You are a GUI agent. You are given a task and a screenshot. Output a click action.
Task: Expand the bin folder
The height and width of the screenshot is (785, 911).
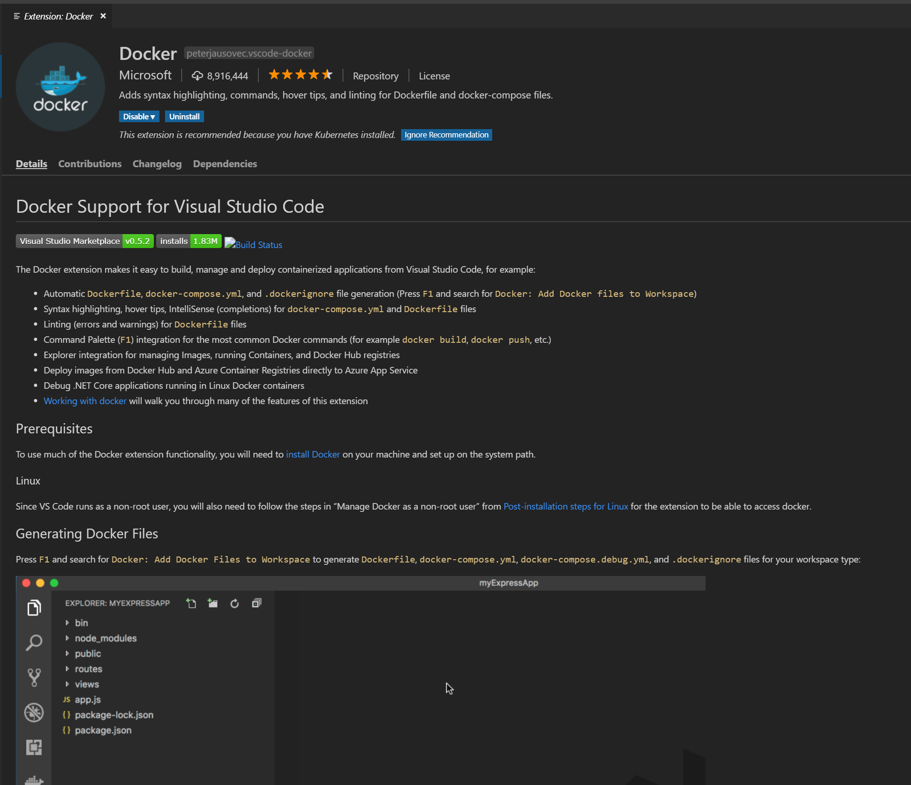(81, 623)
